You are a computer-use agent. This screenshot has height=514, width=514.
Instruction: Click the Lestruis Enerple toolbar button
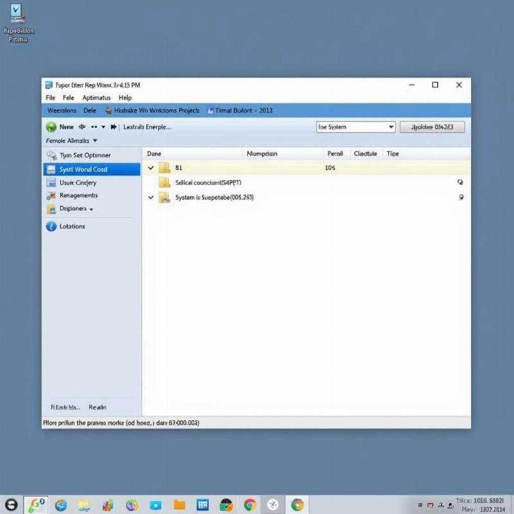pyautogui.click(x=146, y=127)
